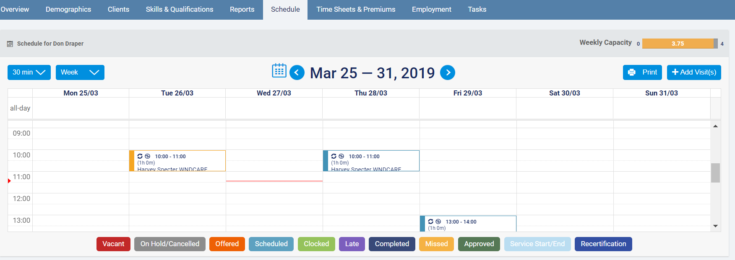Click the schedule icon beside Don Draper heading
735x260 pixels.
pyautogui.click(x=10, y=44)
